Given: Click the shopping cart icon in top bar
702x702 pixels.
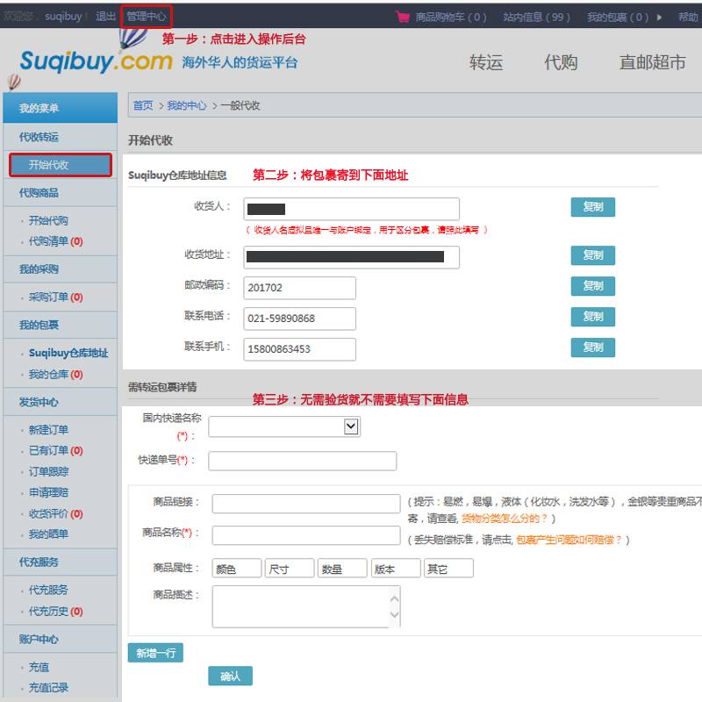Looking at the screenshot, I should 403,16.
